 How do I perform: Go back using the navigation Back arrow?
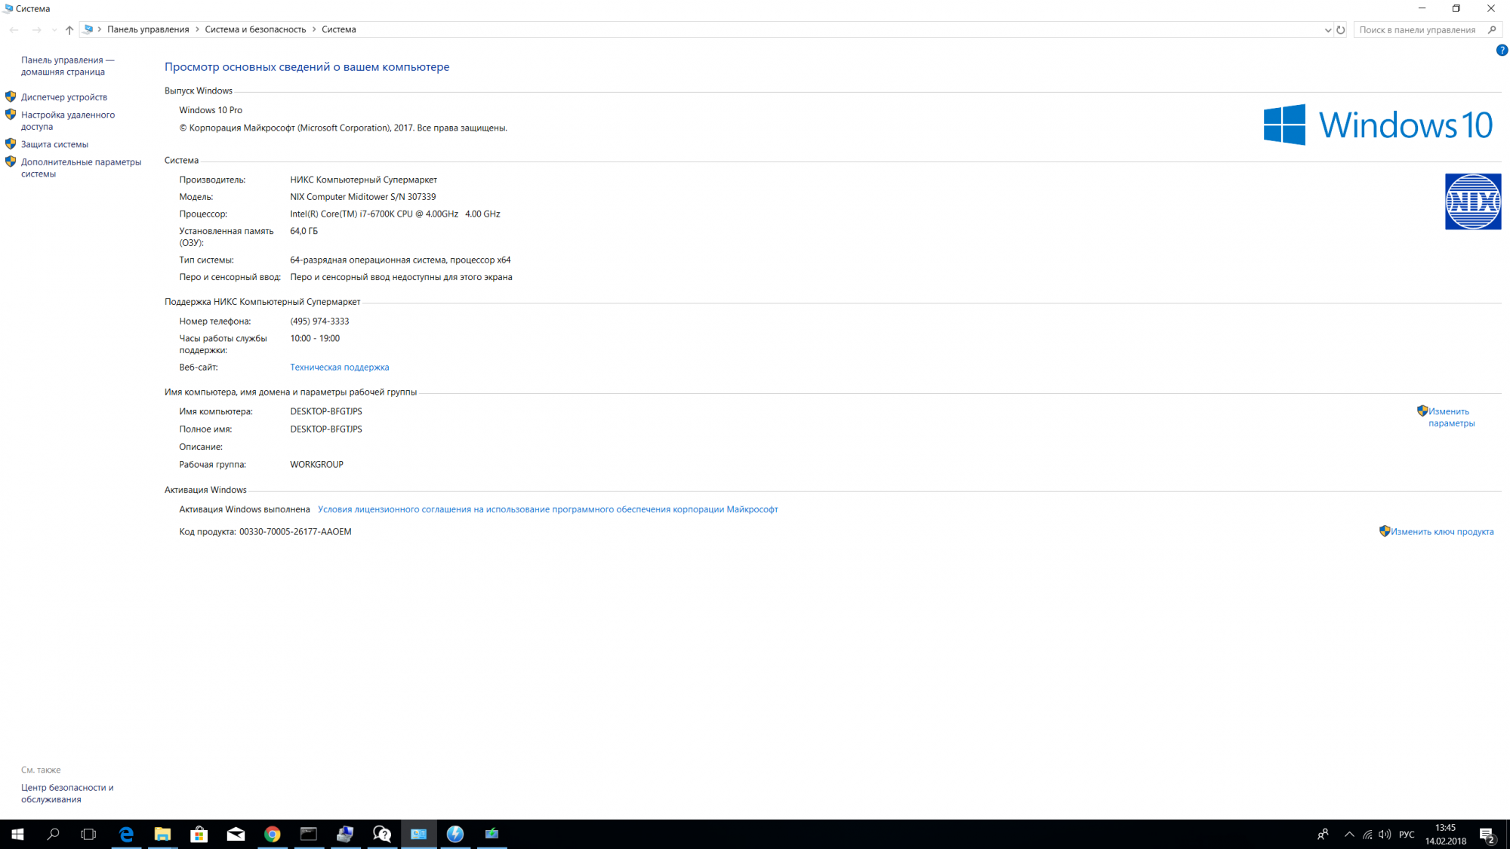click(14, 29)
